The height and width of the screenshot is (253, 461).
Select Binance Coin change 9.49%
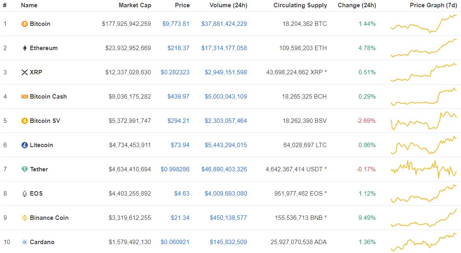pos(367,218)
